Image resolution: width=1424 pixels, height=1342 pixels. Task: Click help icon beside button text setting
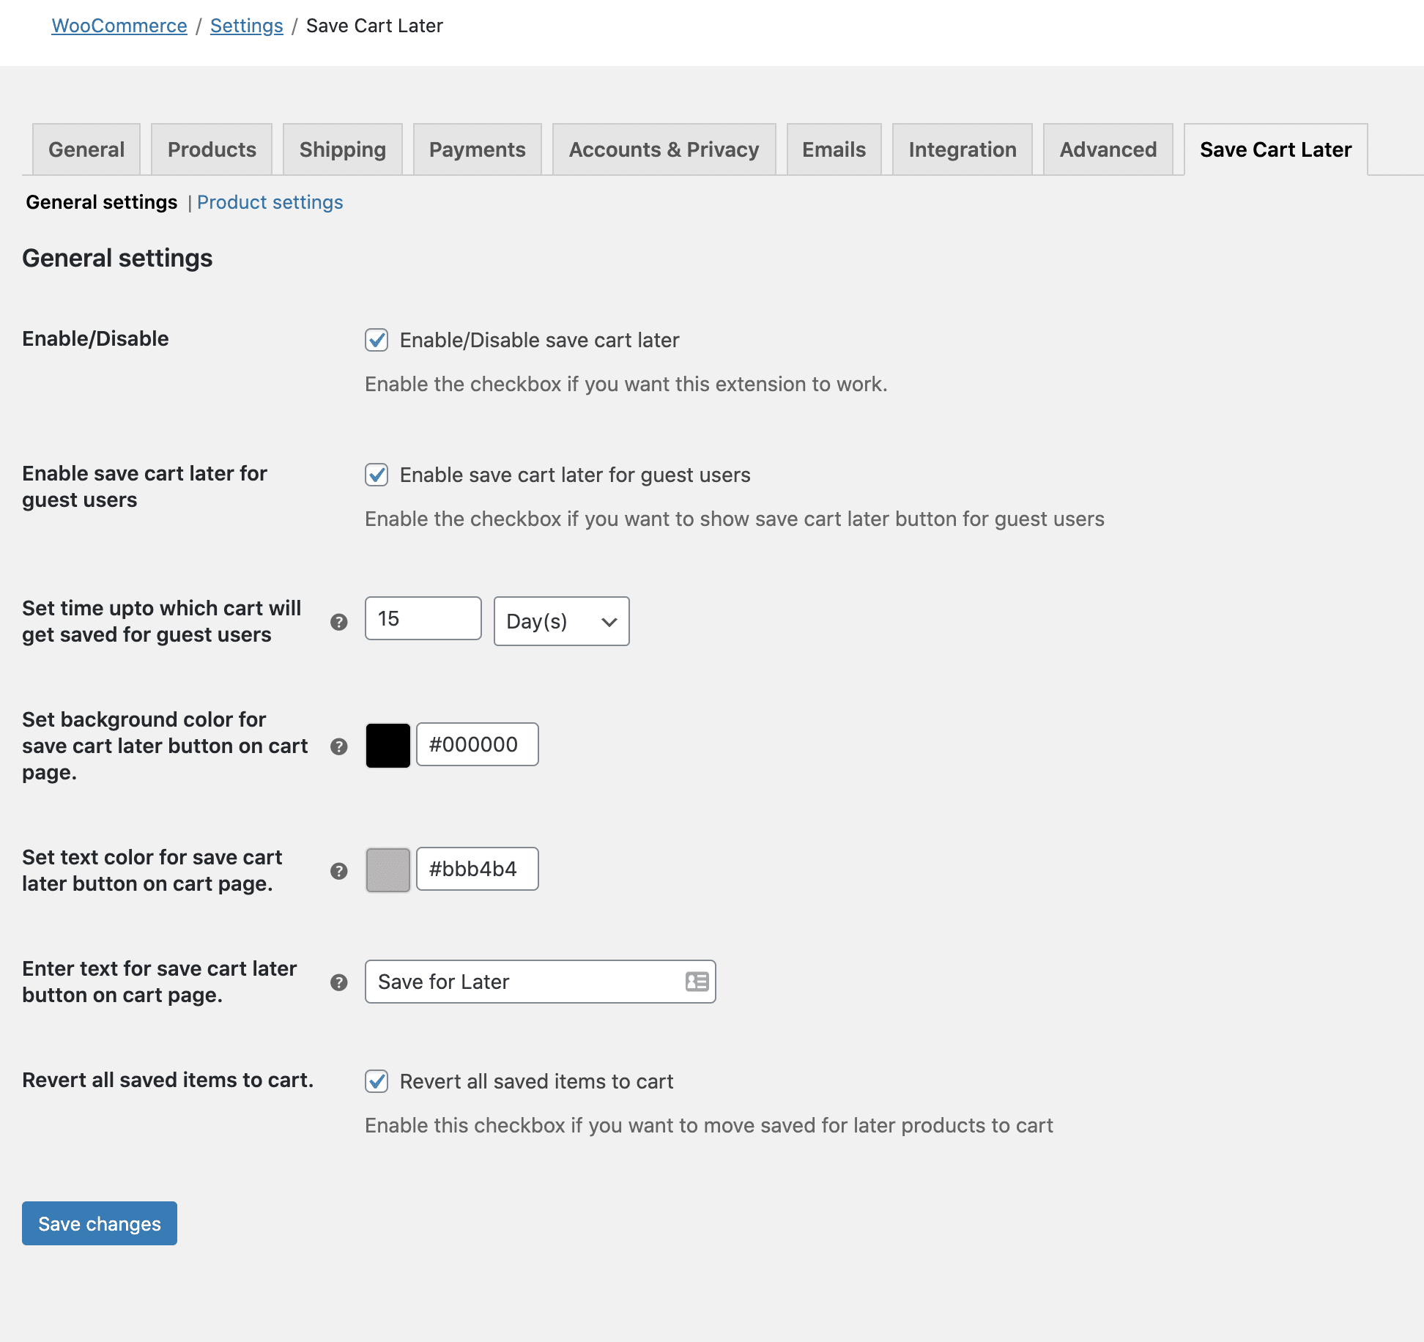[x=338, y=982]
